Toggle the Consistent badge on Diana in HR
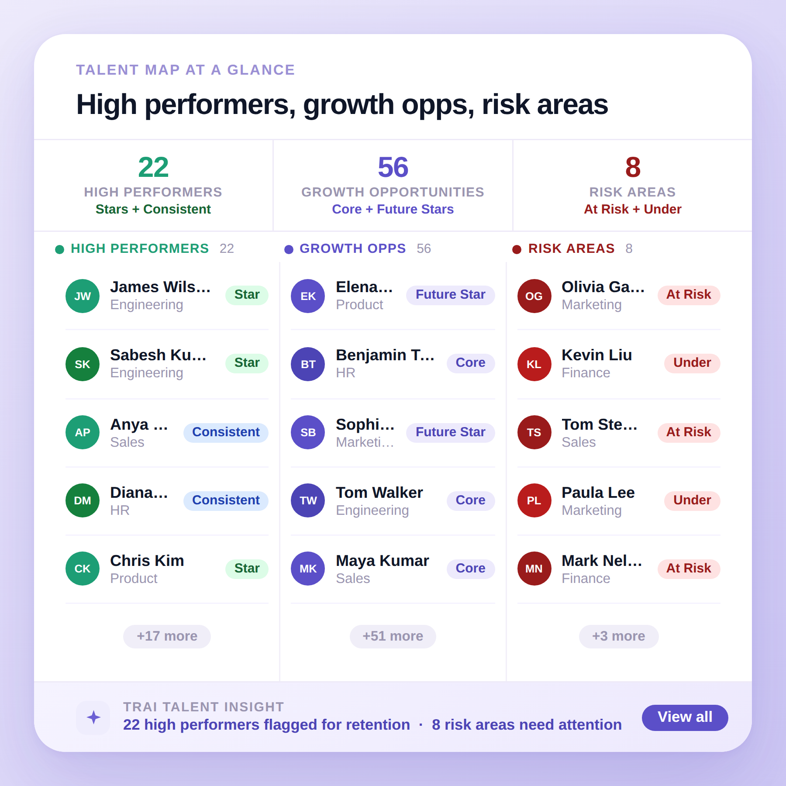The height and width of the screenshot is (786, 786). pyautogui.click(x=225, y=500)
